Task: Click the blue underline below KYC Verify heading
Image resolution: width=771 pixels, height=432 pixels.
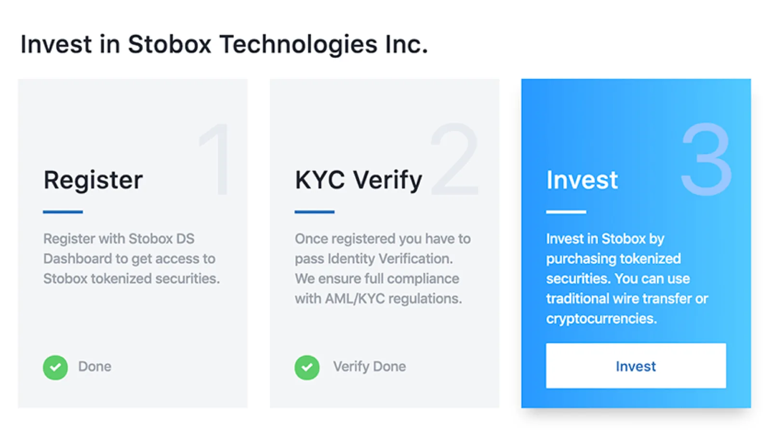Action: [x=314, y=211]
